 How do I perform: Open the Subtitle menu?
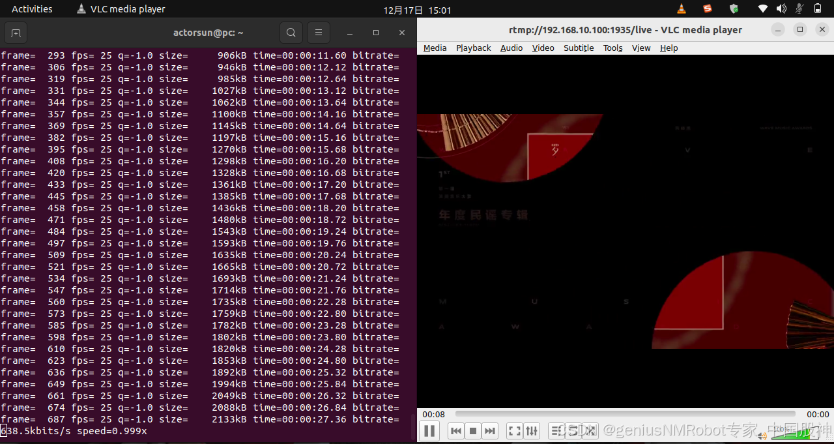pos(579,48)
